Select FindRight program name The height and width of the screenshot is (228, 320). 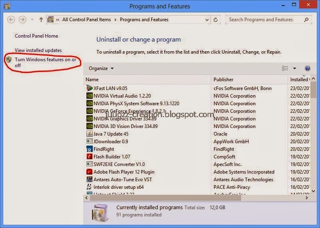click(x=104, y=149)
